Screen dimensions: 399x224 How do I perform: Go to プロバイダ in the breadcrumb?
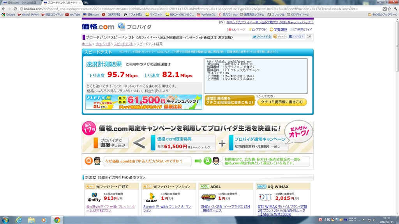(103, 44)
